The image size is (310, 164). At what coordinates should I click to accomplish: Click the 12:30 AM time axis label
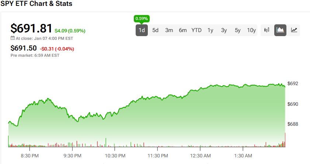click(201, 156)
